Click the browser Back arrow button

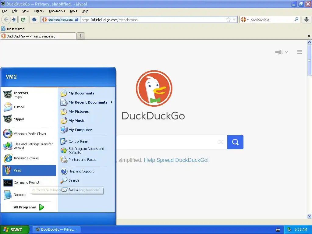pos(6,19)
